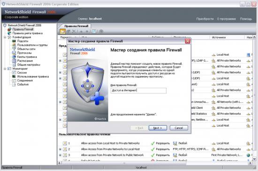
Task: Click the Имя правила Firewall input field
Action: point(138,90)
